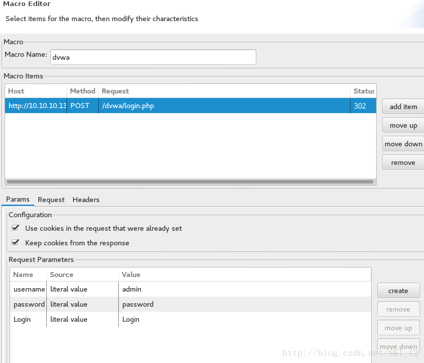Click the Method column header
Viewport: 424px width, 363px height.
click(82, 91)
